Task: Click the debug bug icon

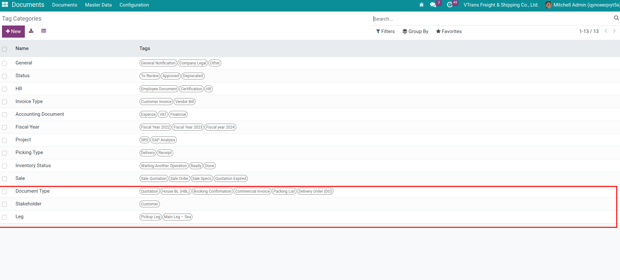Action: coord(421,5)
